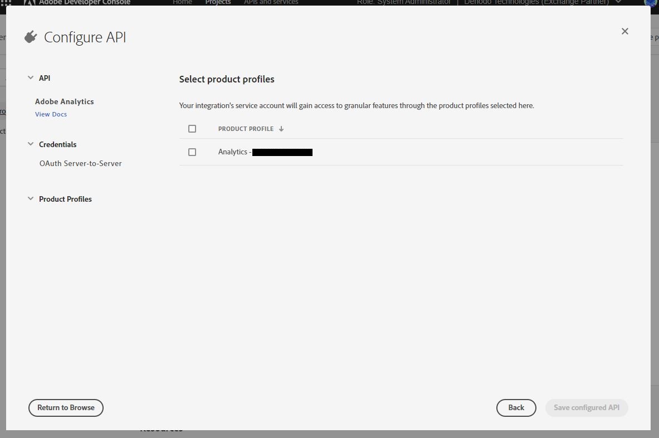Open the organization switcher dropdown arrow
The height and width of the screenshot is (438, 659).
tap(618, 2)
